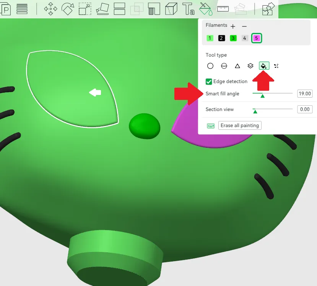Choose the Fill bucket tool type
This screenshot has height=286, width=317.
click(264, 66)
